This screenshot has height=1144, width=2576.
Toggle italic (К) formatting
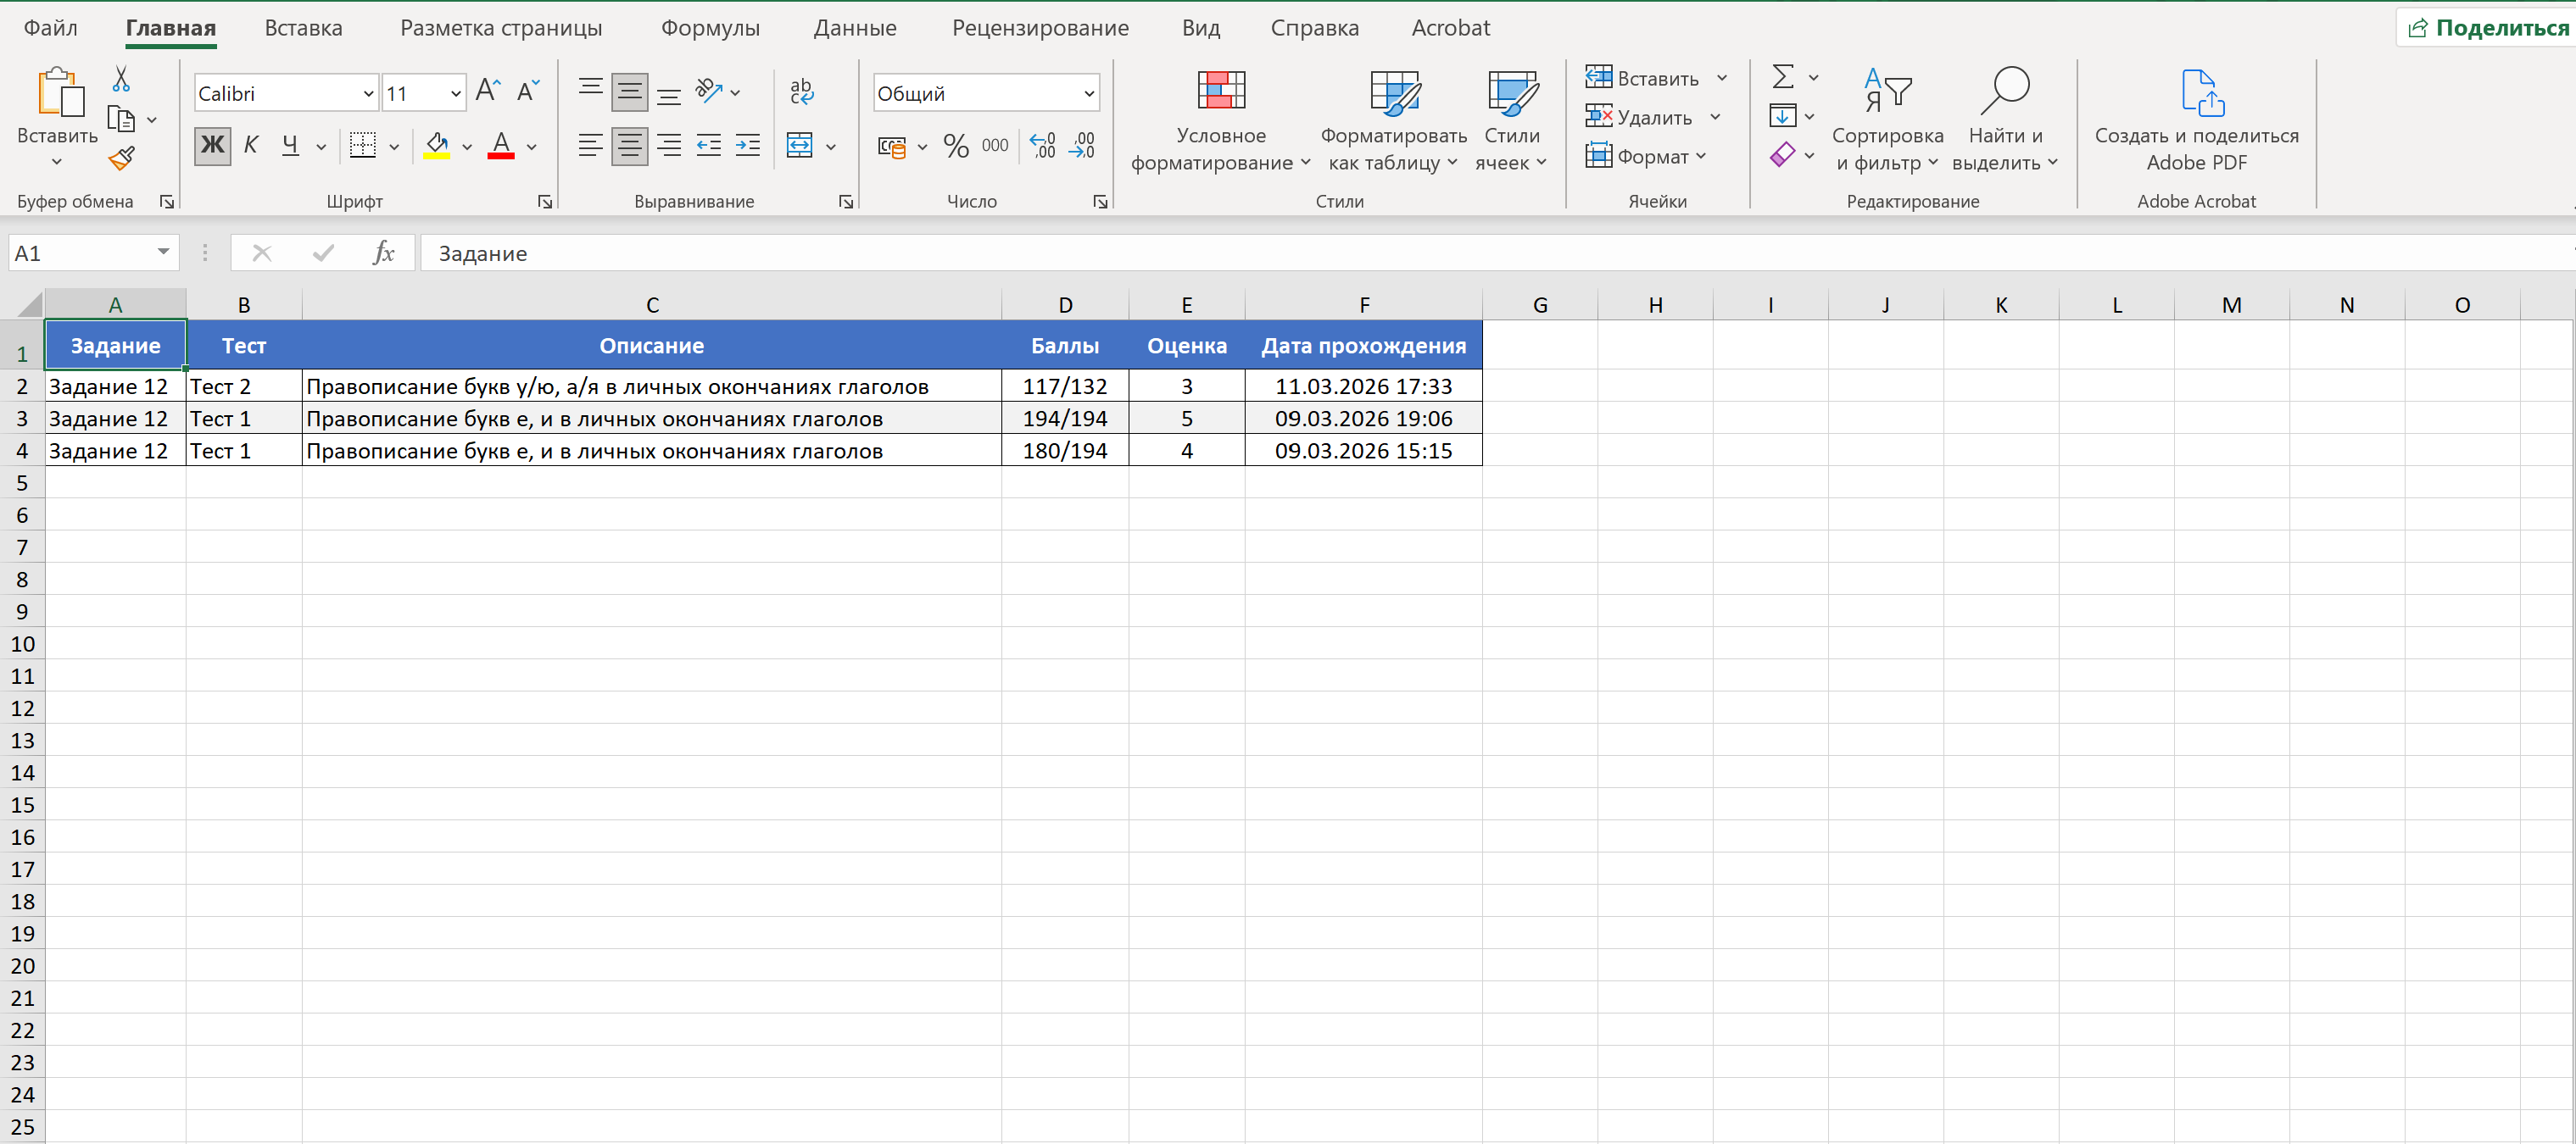click(x=251, y=146)
